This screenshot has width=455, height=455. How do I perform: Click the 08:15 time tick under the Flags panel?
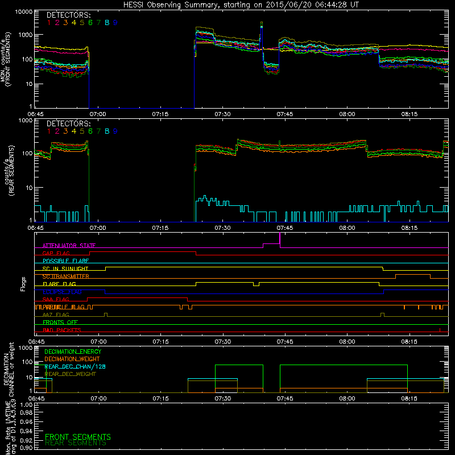click(409, 342)
